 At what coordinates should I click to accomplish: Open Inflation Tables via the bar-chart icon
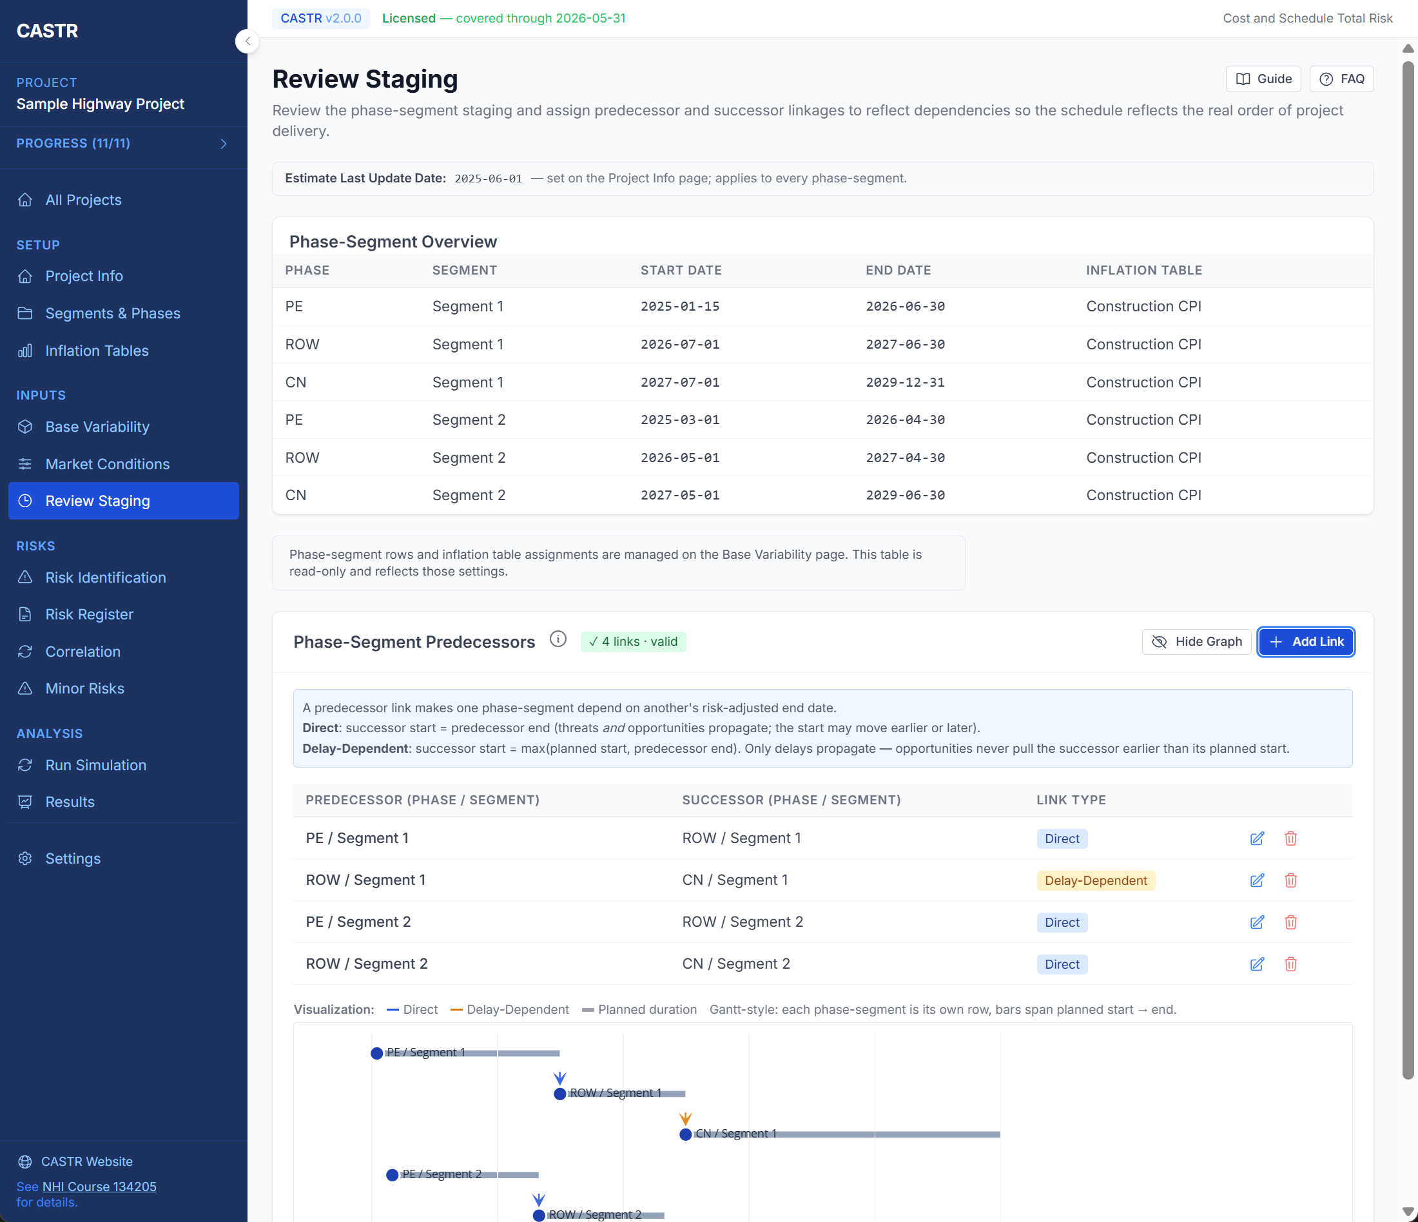pyautogui.click(x=25, y=351)
